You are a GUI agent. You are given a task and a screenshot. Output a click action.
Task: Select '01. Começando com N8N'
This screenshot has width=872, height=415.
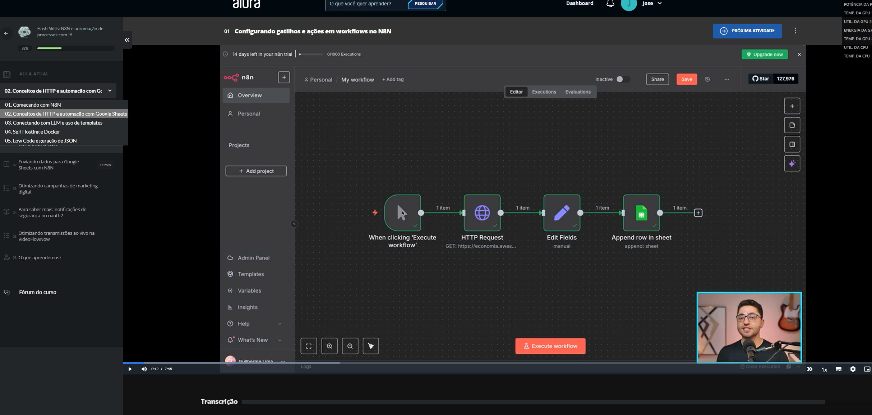(x=64, y=105)
